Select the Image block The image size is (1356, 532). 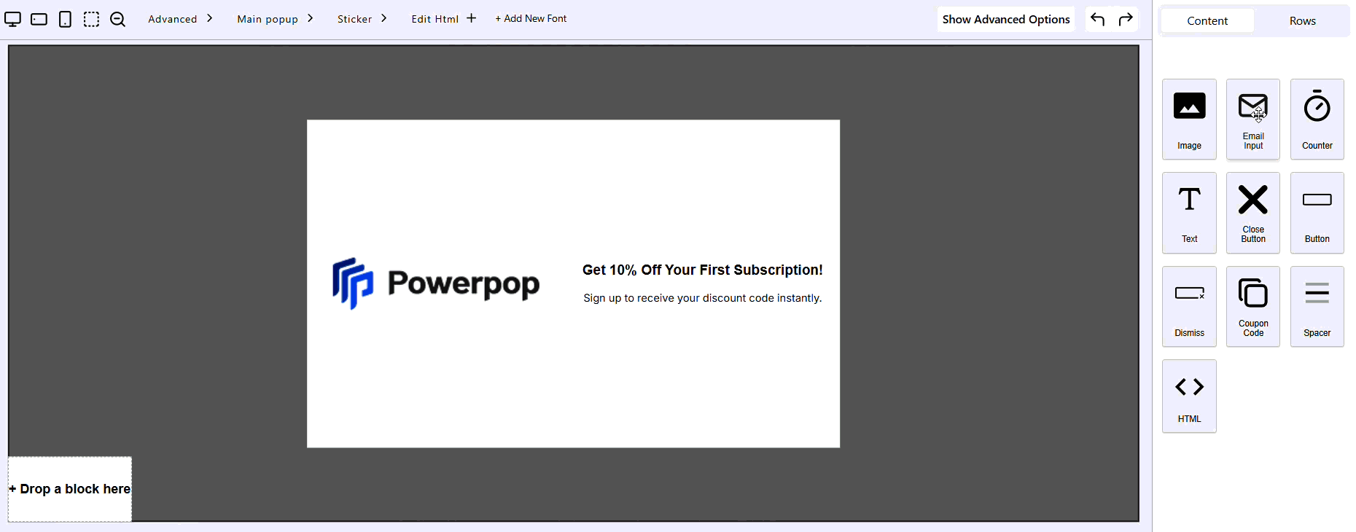[x=1189, y=119]
